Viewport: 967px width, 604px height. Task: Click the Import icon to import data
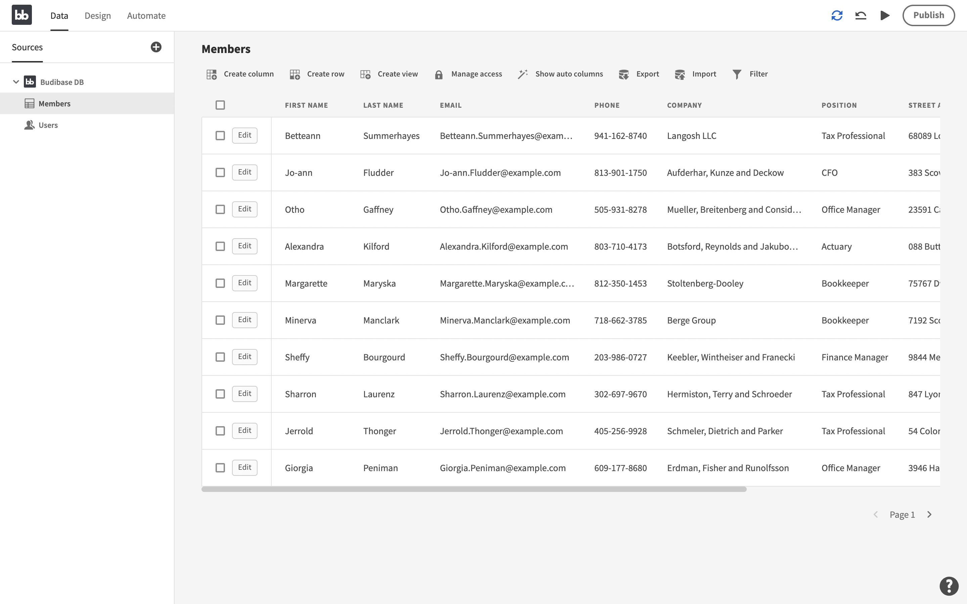click(x=680, y=74)
